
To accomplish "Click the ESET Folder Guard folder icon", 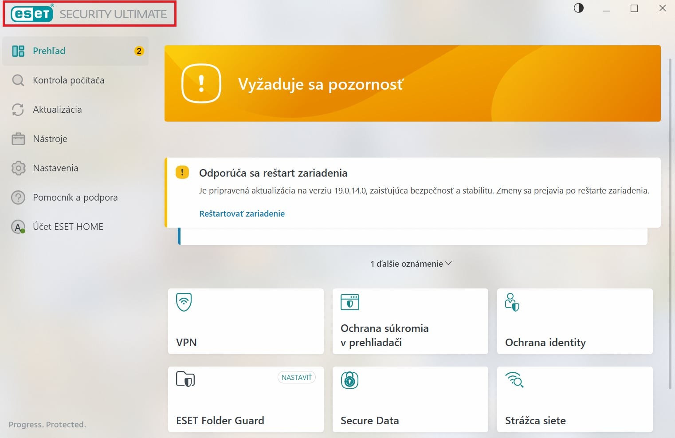I will pyautogui.click(x=185, y=379).
